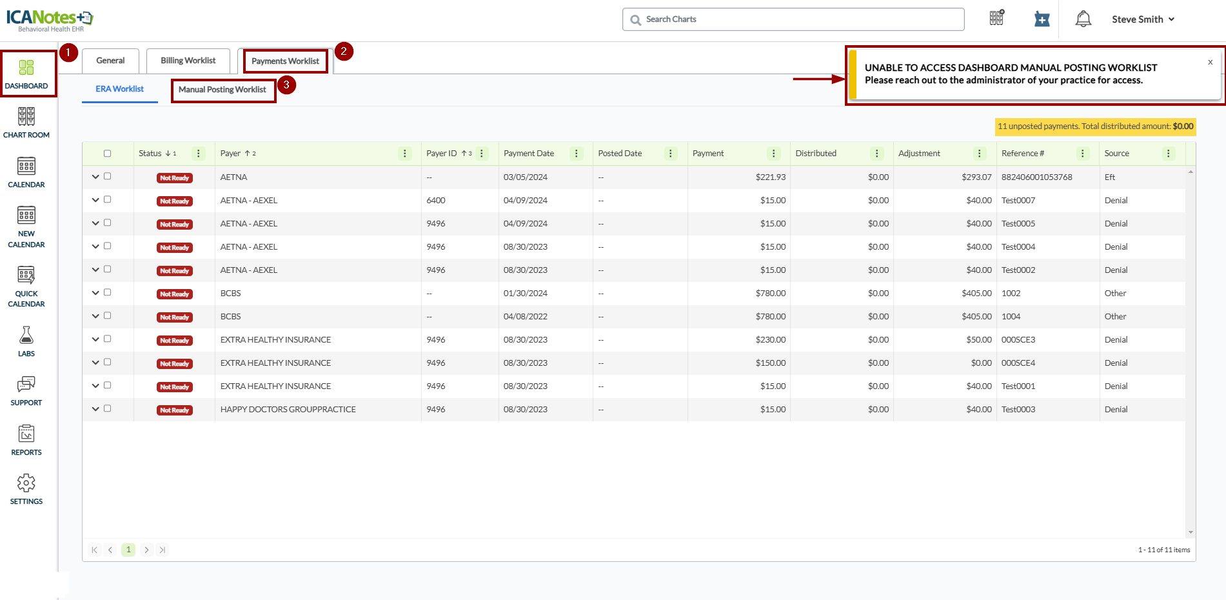Check the BCBS reference 1004 row checkbox

pyautogui.click(x=107, y=315)
